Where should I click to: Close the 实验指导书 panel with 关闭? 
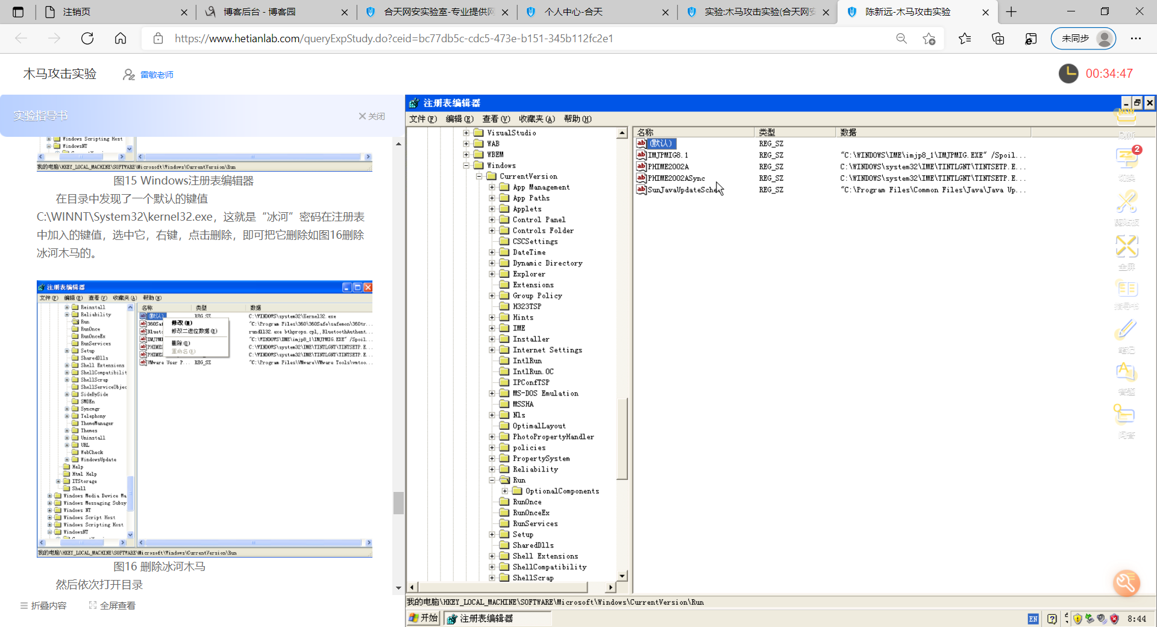(x=372, y=116)
